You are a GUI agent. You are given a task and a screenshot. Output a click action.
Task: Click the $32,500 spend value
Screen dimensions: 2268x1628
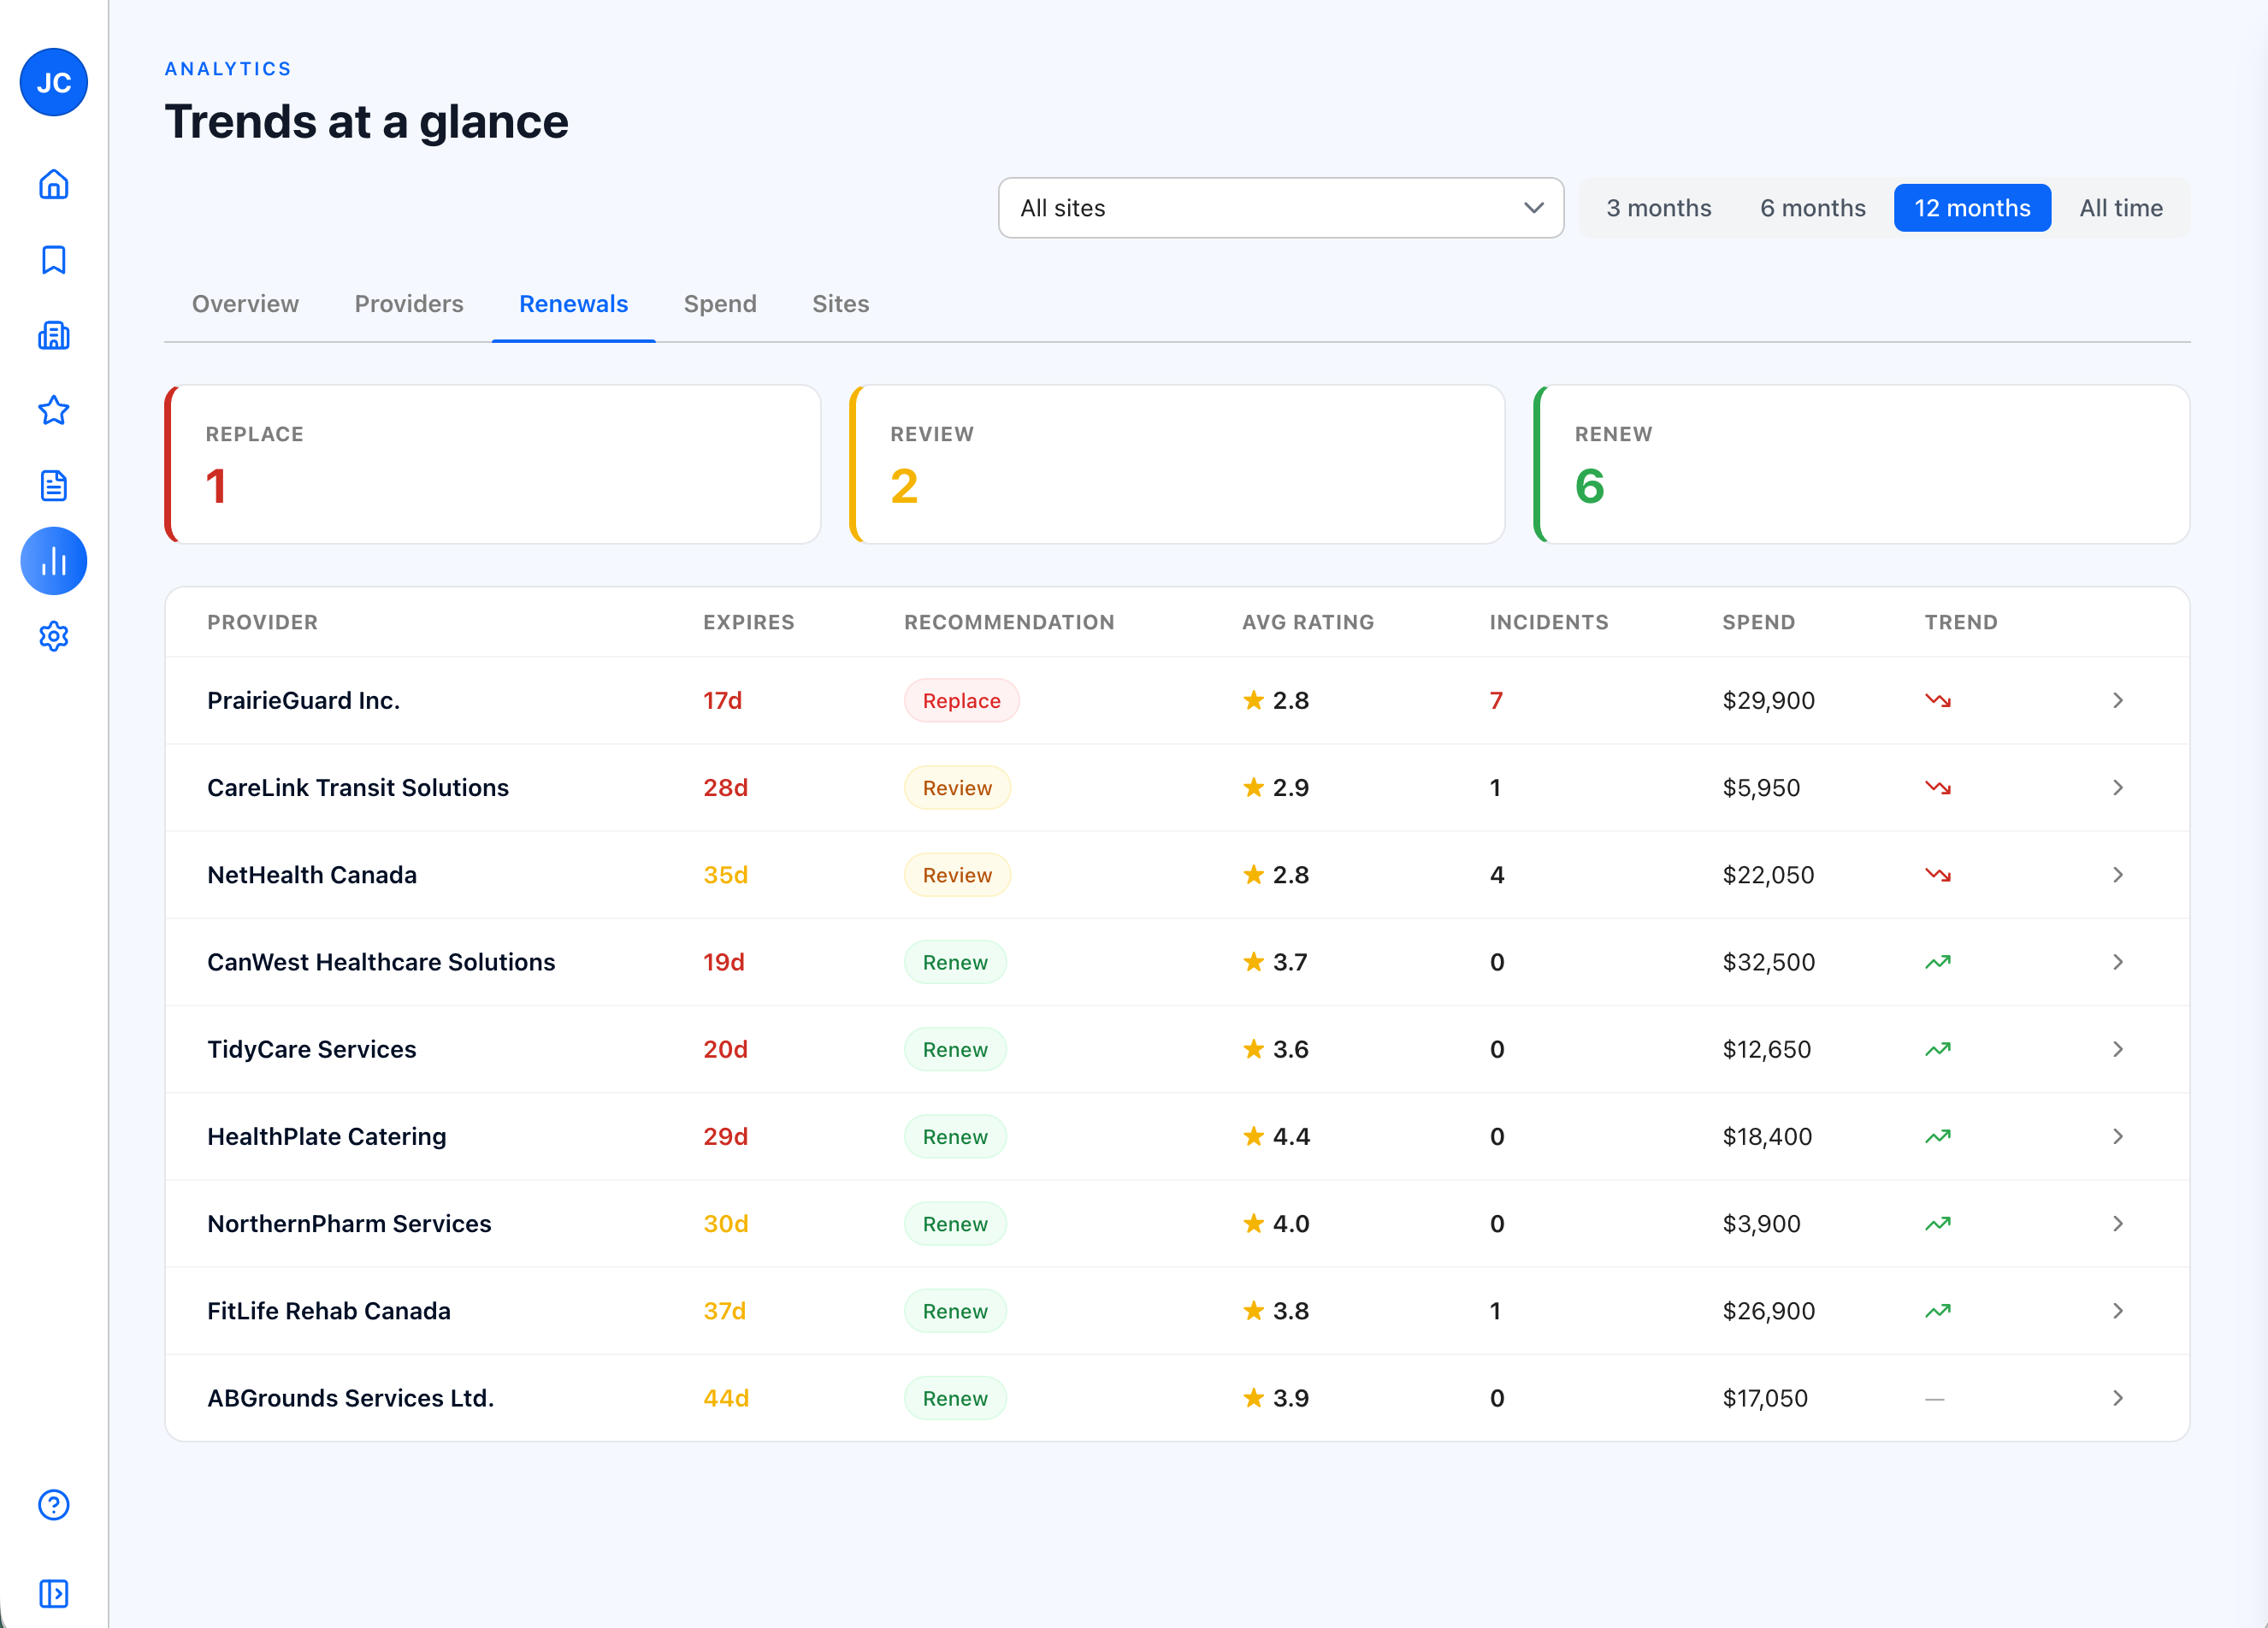(1768, 962)
